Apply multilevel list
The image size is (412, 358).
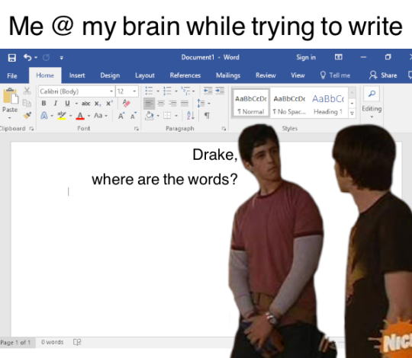[185, 91]
